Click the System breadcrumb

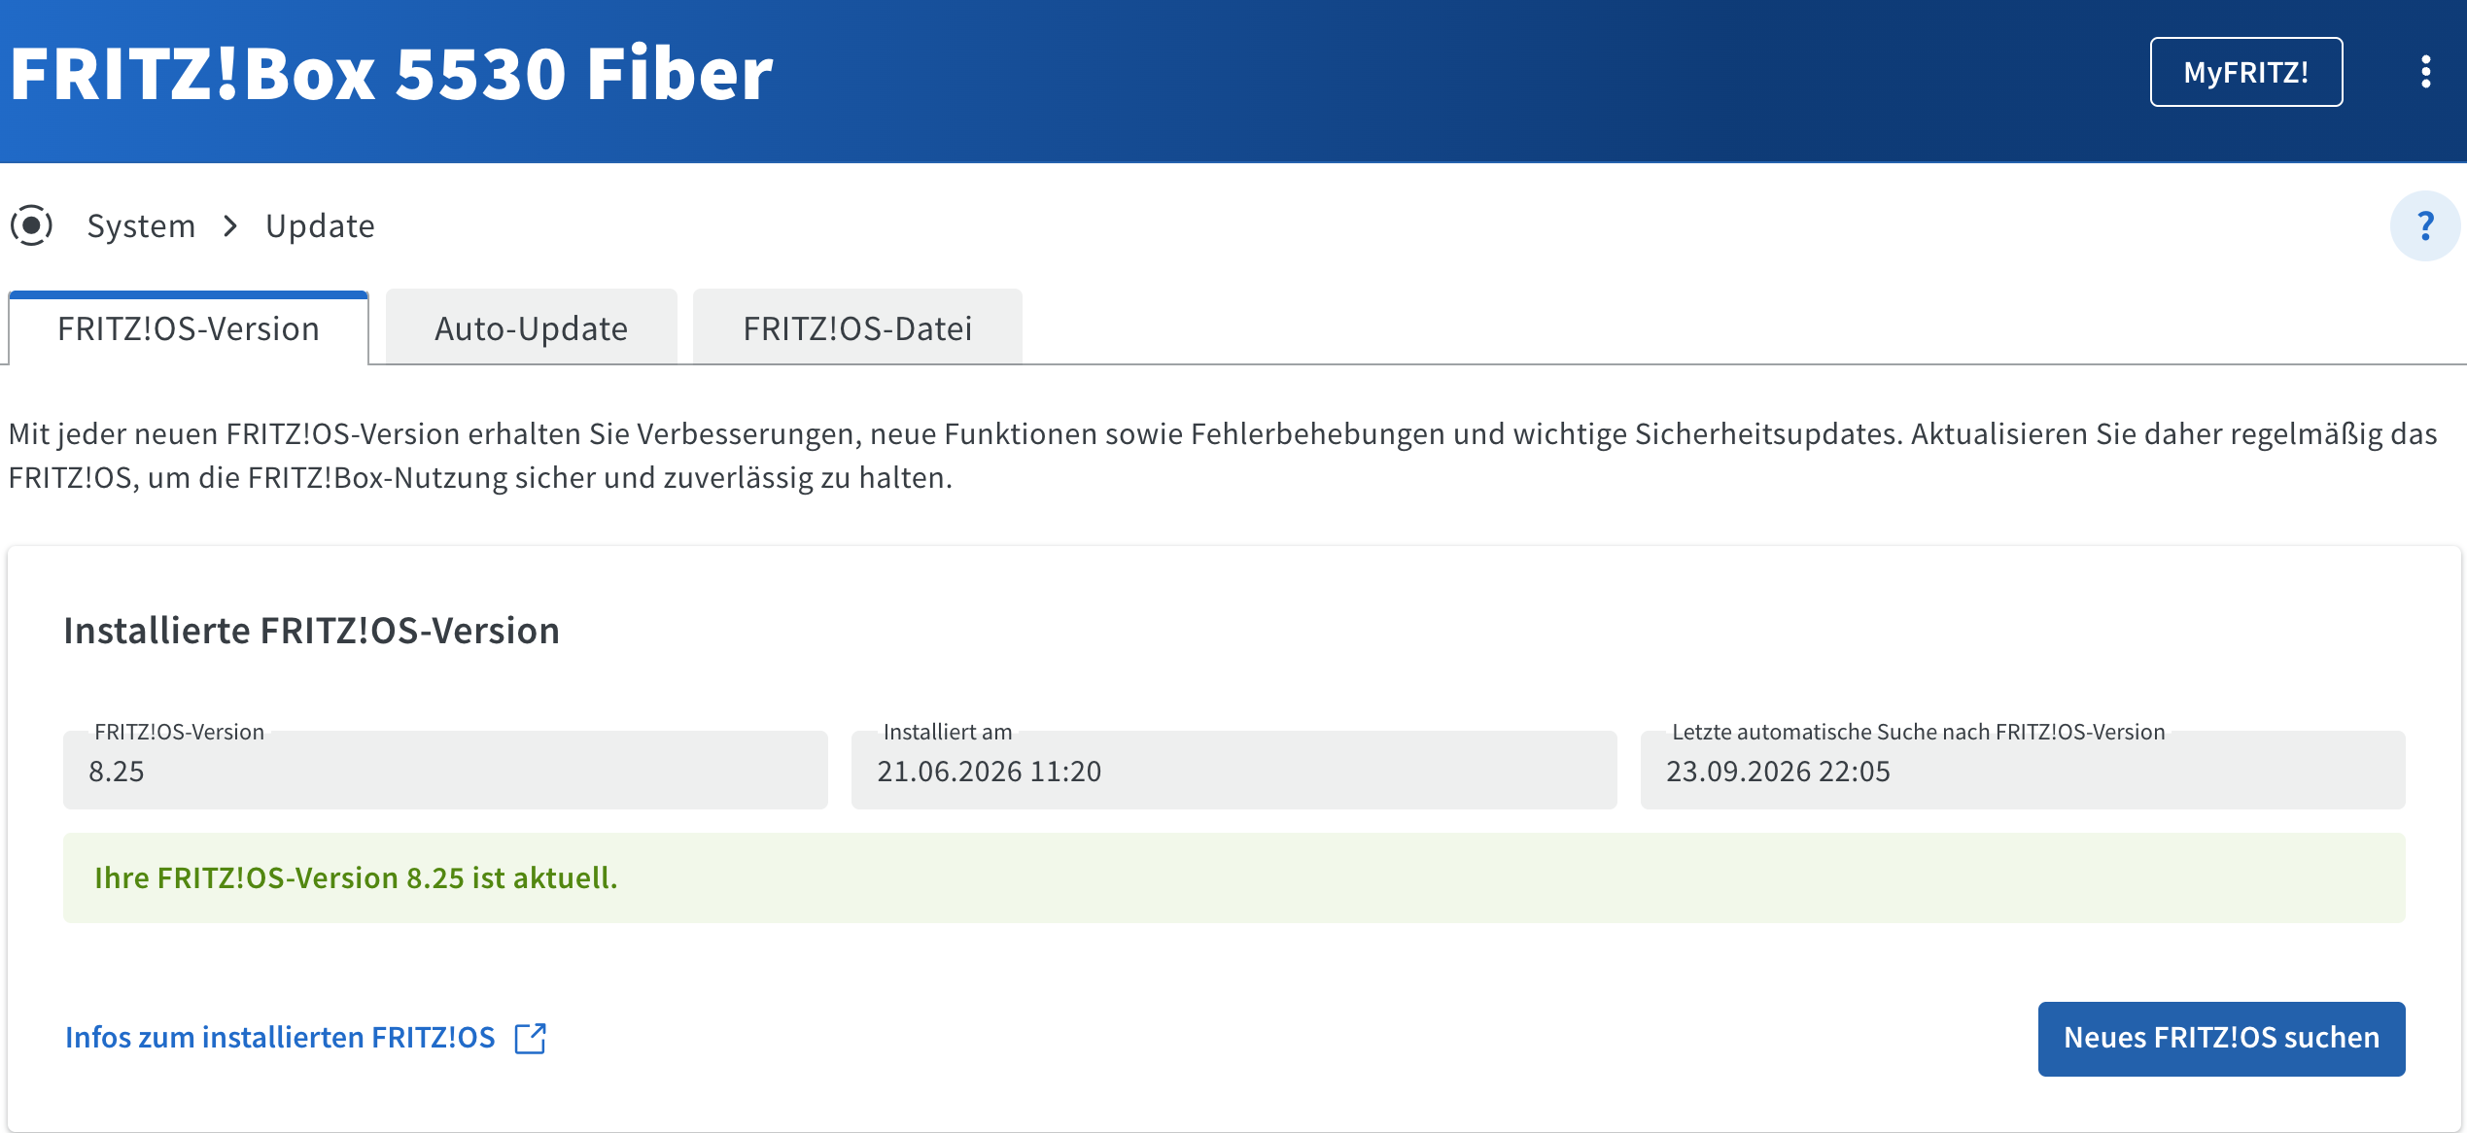click(x=141, y=226)
